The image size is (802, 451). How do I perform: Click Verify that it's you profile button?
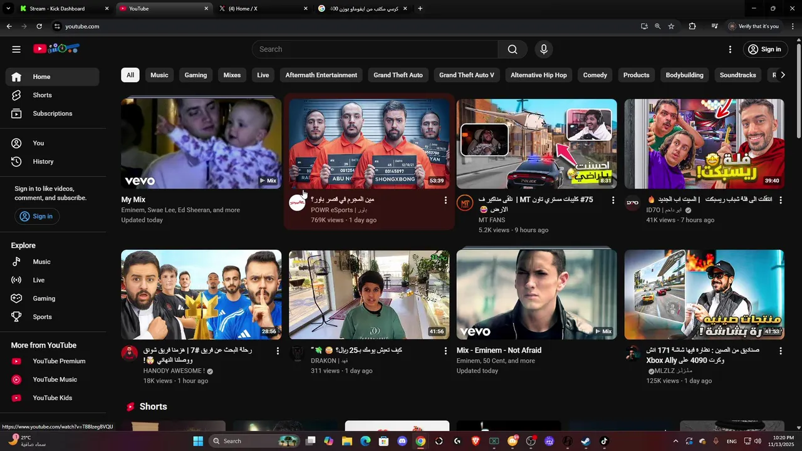(754, 26)
